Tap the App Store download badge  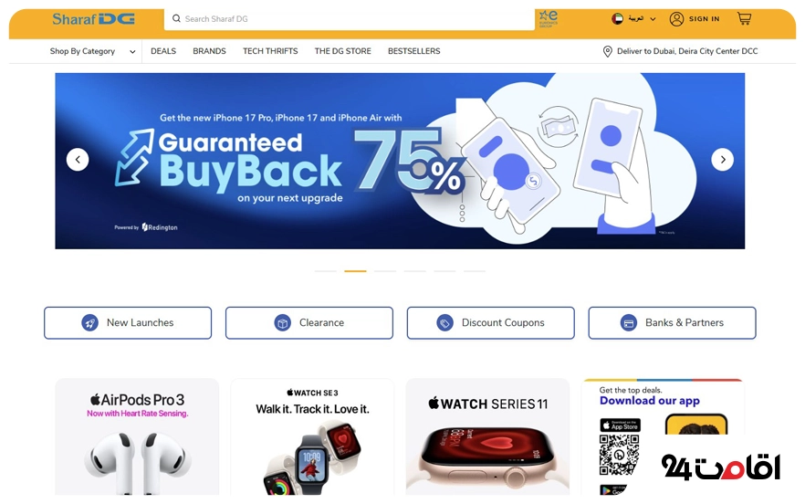pos(621,425)
